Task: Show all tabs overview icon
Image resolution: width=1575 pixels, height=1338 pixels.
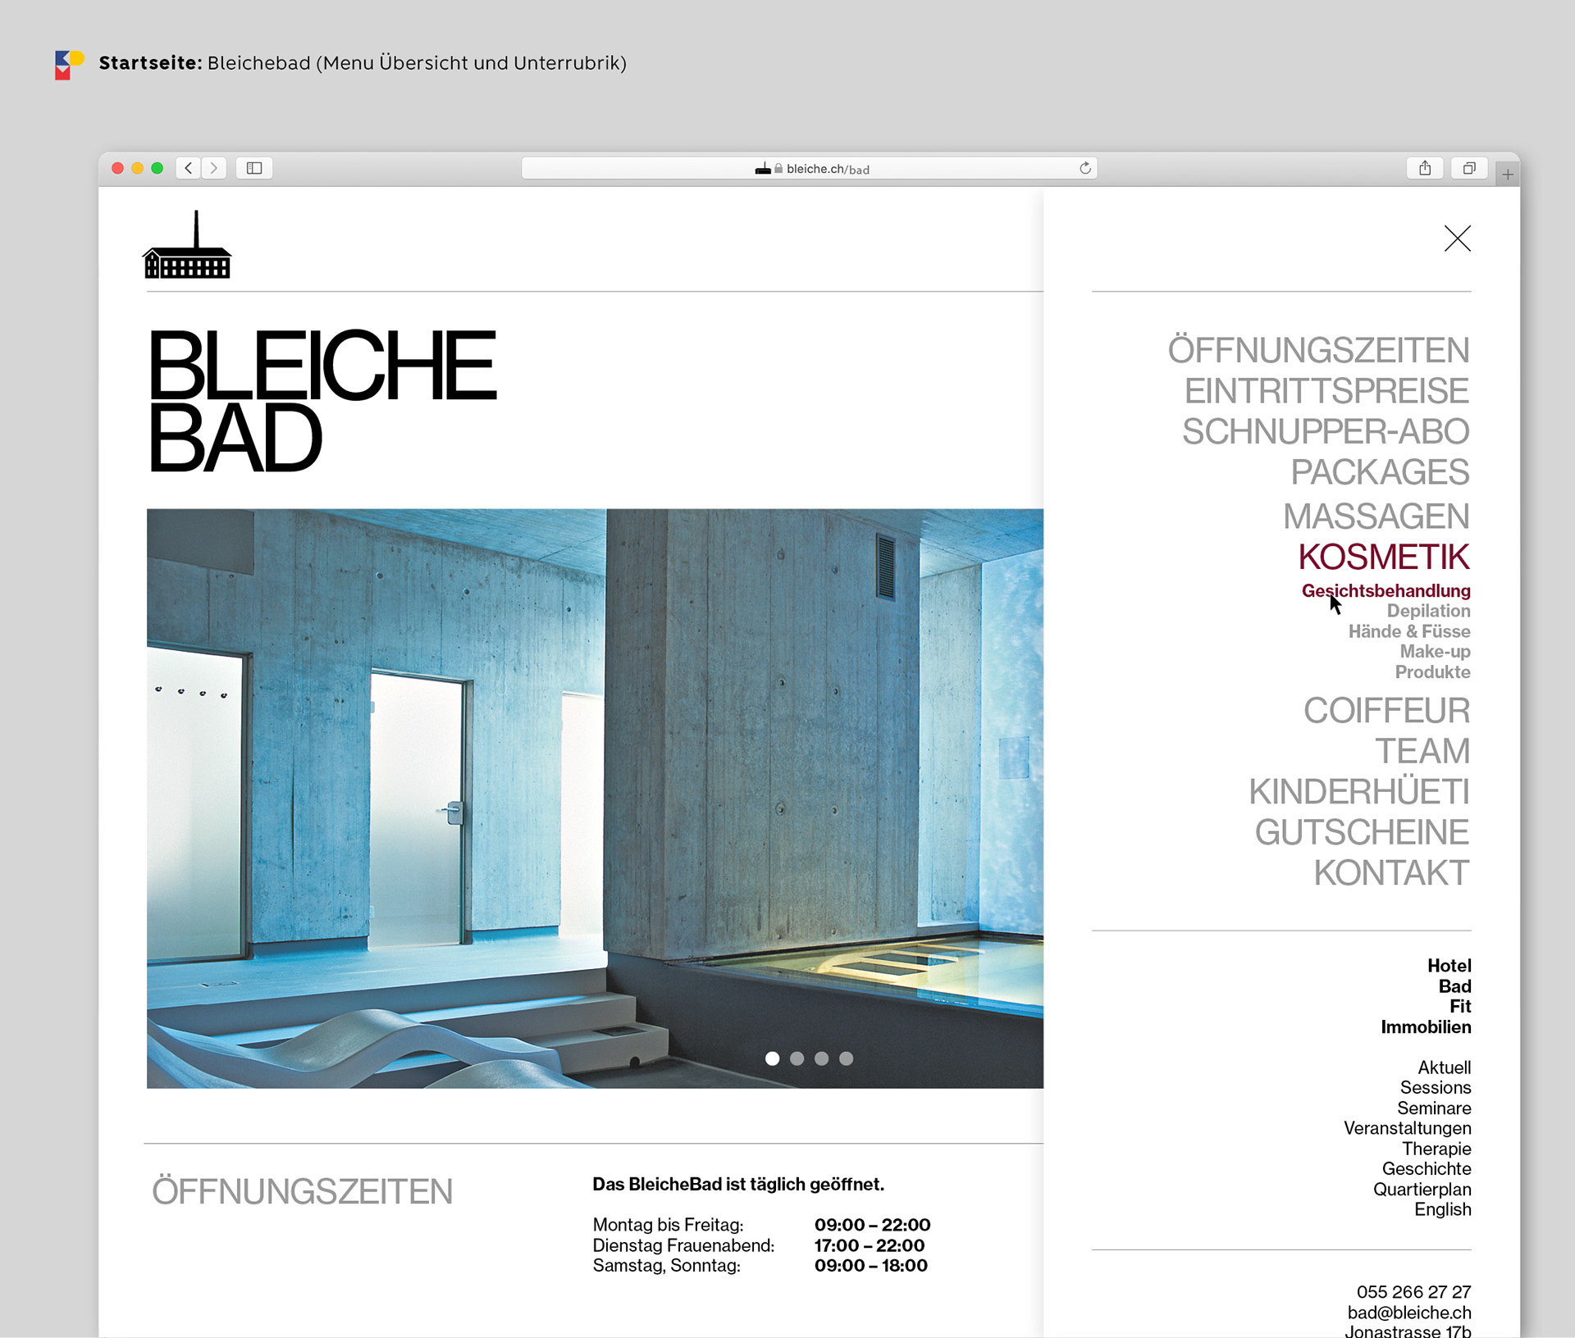Action: click(x=1468, y=168)
